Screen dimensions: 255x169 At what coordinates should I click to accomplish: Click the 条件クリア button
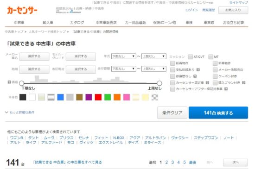172,113
